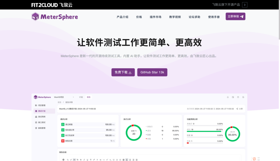Click the 立即体验 button
Viewport: 280px width, 161px height.
pyautogui.click(x=235, y=16)
